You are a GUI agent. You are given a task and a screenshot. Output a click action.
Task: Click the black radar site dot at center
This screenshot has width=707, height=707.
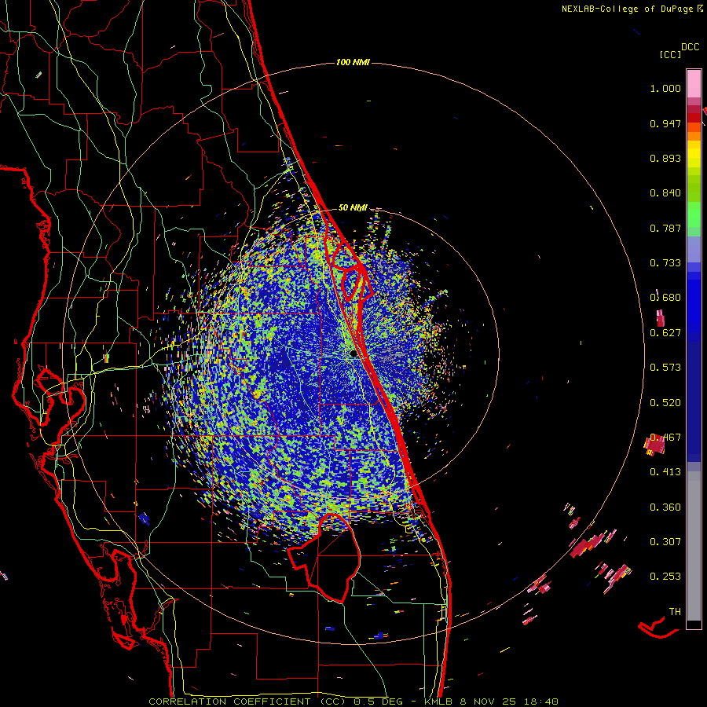pos(353,354)
